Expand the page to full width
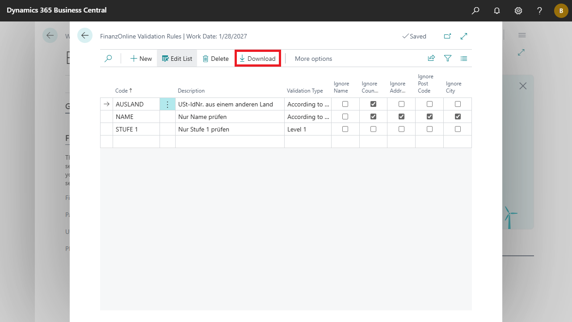The image size is (572, 322). (464, 36)
